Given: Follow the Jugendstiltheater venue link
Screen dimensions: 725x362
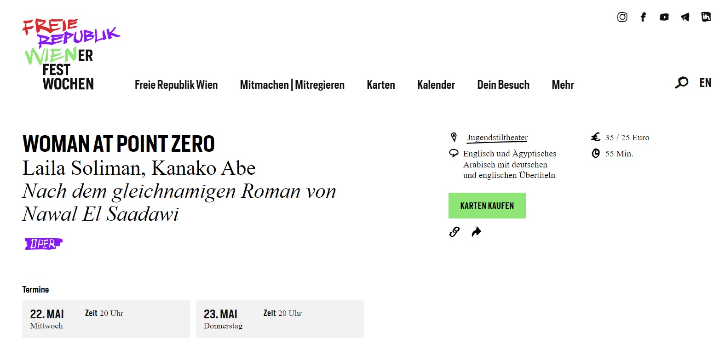Looking at the screenshot, I should click(x=497, y=138).
